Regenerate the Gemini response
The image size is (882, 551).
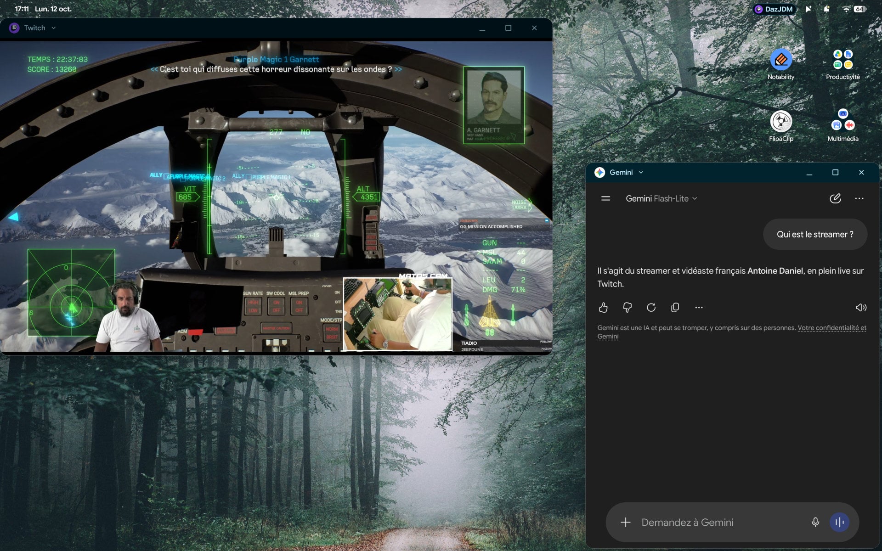coord(651,308)
